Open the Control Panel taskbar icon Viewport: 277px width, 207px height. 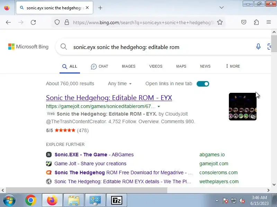pos(95,200)
